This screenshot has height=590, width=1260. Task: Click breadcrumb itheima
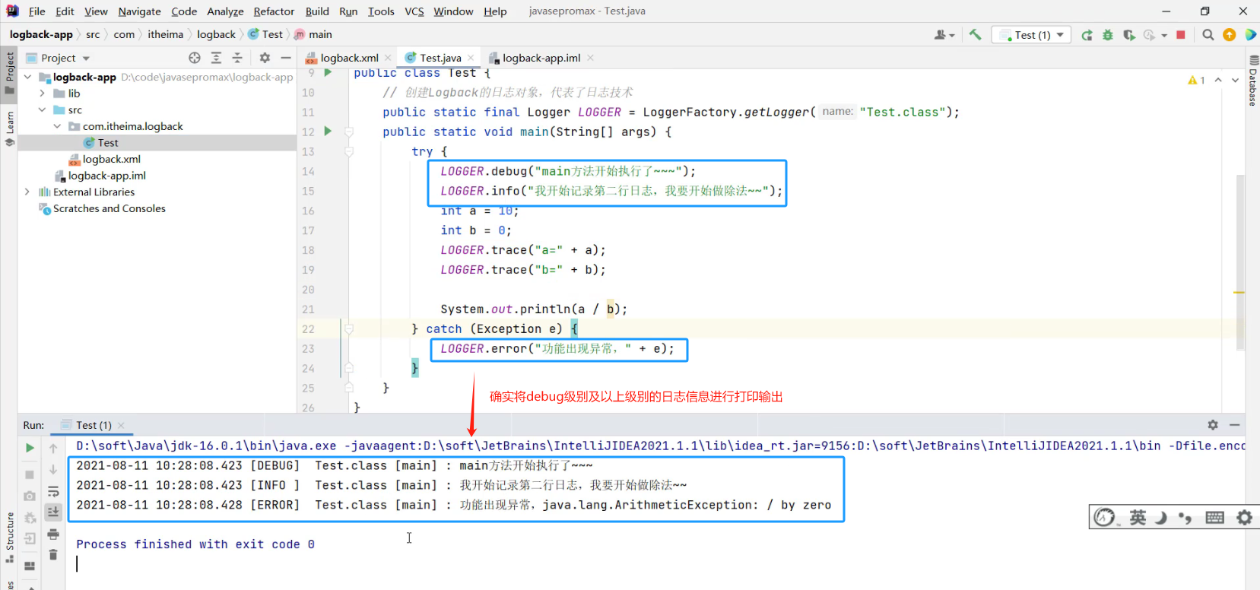point(165,34)
